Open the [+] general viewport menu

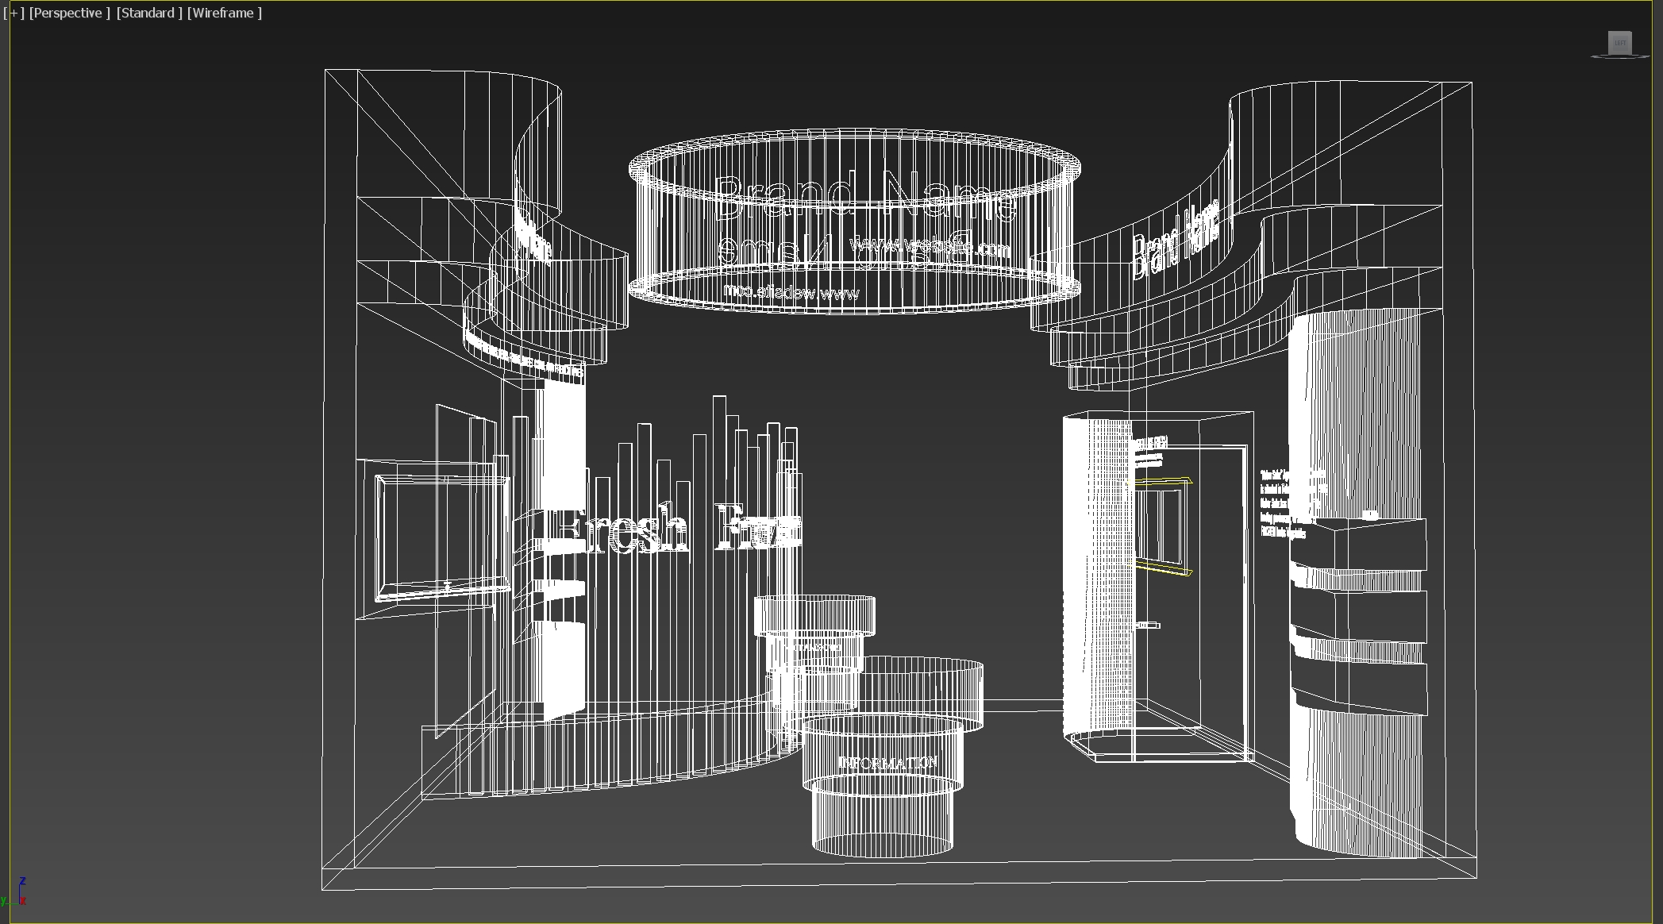[13, 13]
